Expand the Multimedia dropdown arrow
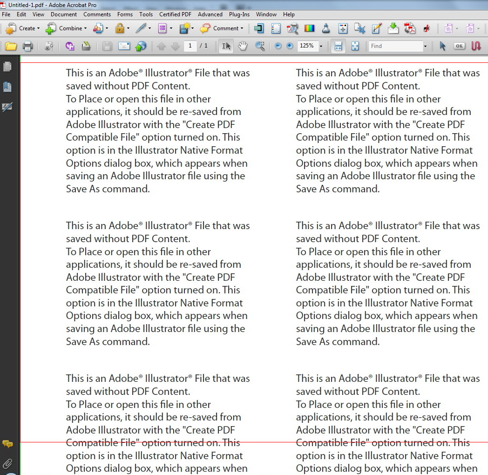The image size is (488, 475). pos(193,28)
